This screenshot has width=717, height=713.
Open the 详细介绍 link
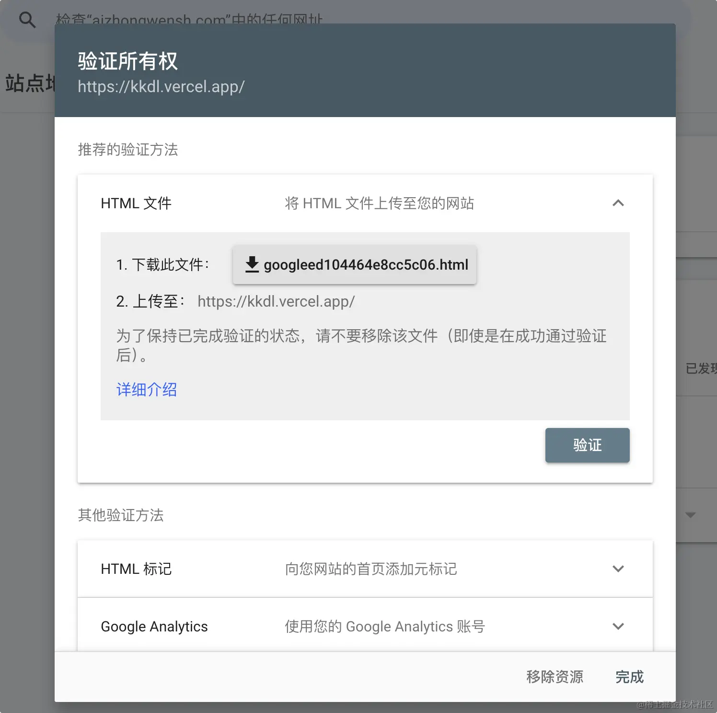pyautogui.click(x=147, y=390)
